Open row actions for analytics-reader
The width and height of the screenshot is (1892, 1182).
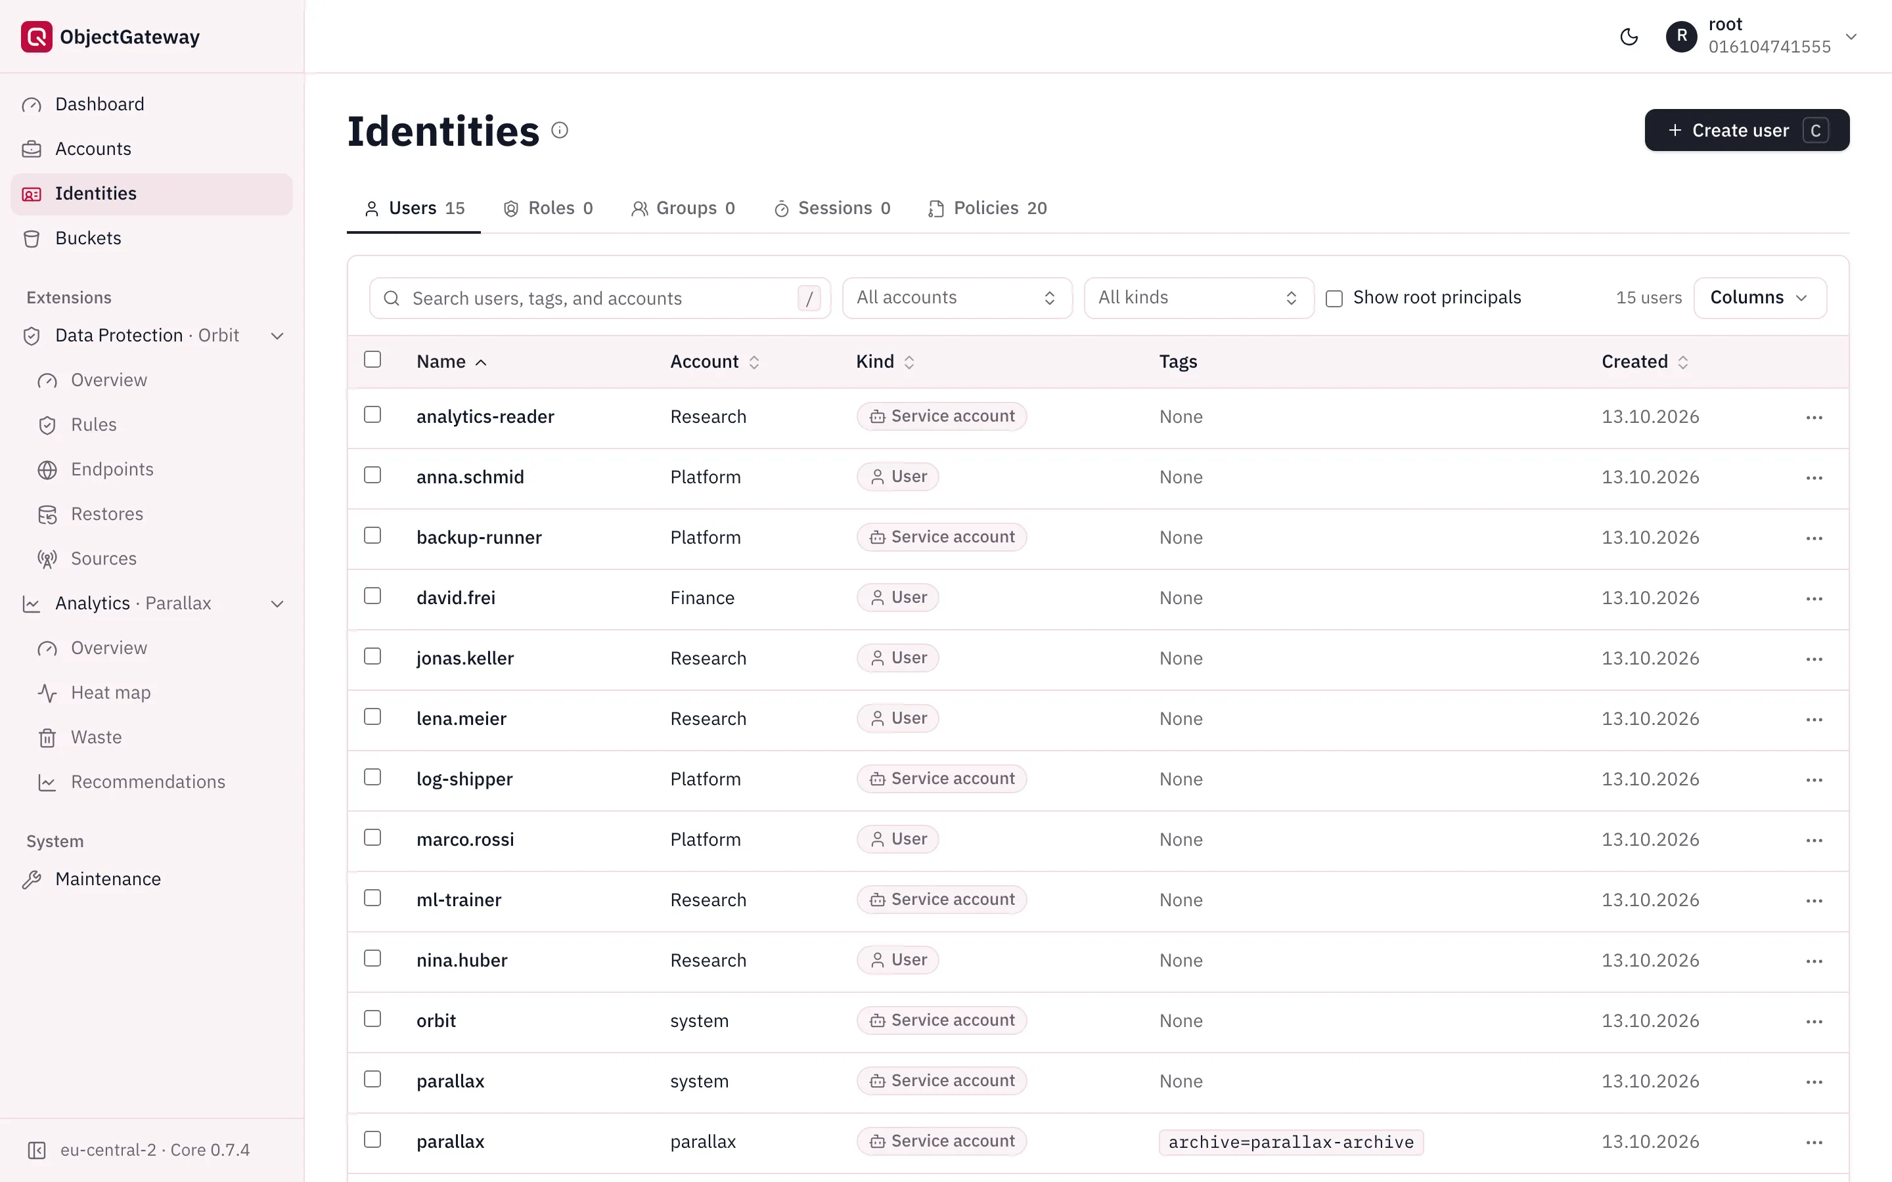tap(1814, 418)
